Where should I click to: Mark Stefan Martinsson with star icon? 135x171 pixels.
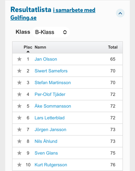coord(19,83)
